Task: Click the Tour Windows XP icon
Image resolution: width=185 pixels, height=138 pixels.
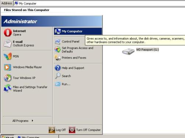Action: click(8, 78)
